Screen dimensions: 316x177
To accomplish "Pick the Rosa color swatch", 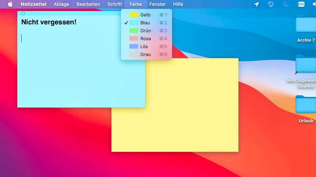I will click(x=134, y=39).
